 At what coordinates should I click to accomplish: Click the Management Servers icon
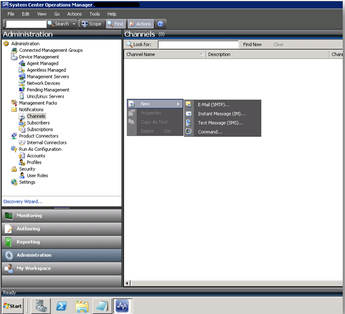pyautogui.click(x=22, y=77)
